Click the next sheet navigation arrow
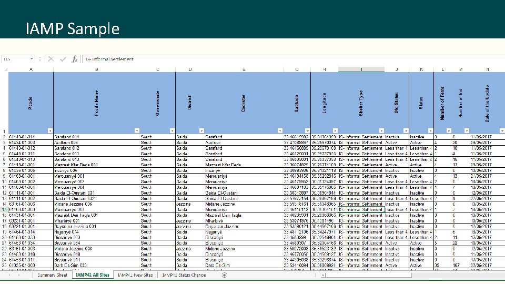Viewport: 505px width, 284px height. tap(19, 275)
